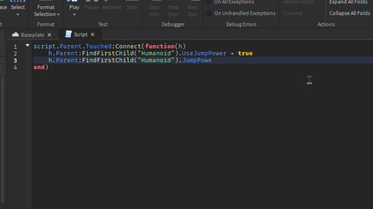
Task: Toggle break On Unhandled Exceptions
Action: [241, 13]
